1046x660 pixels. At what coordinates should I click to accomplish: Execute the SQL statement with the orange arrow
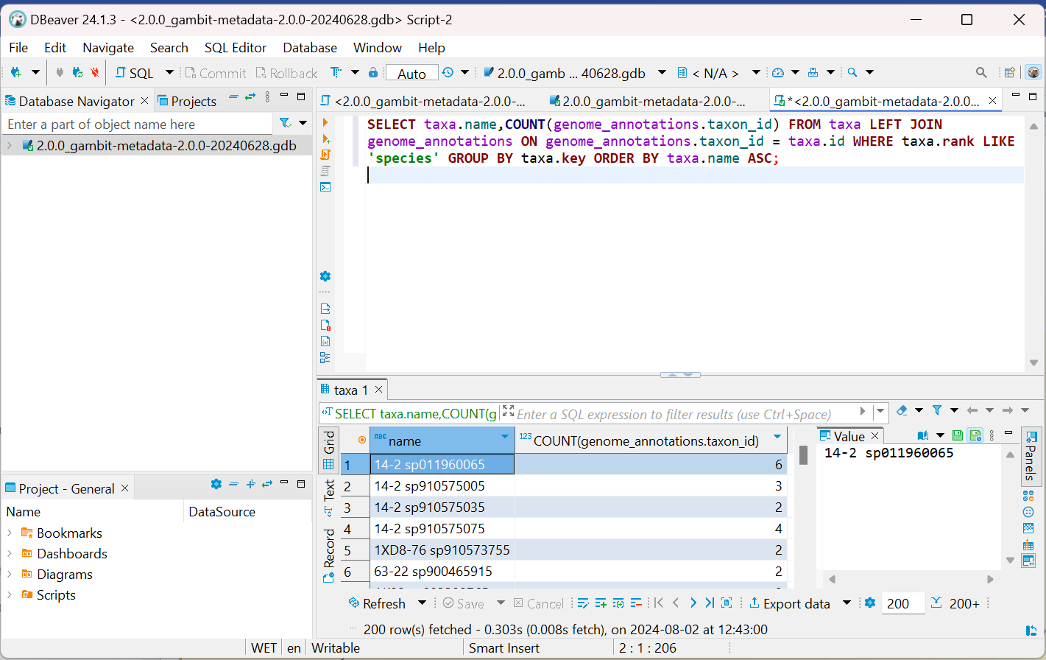tap(325, 122)
